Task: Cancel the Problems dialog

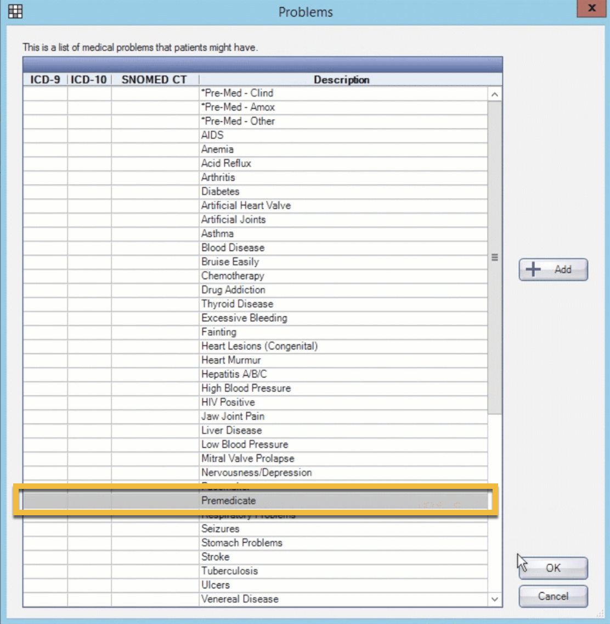Action: 553,596
